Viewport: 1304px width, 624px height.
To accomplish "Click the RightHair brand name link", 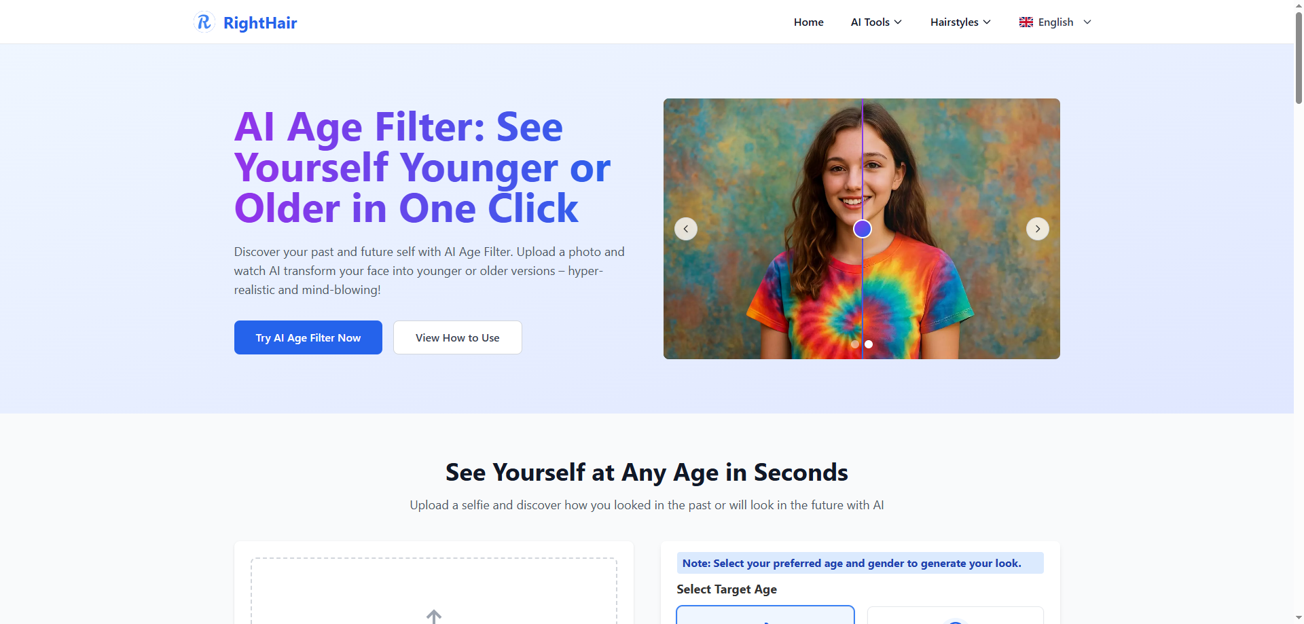I will 260,23.
